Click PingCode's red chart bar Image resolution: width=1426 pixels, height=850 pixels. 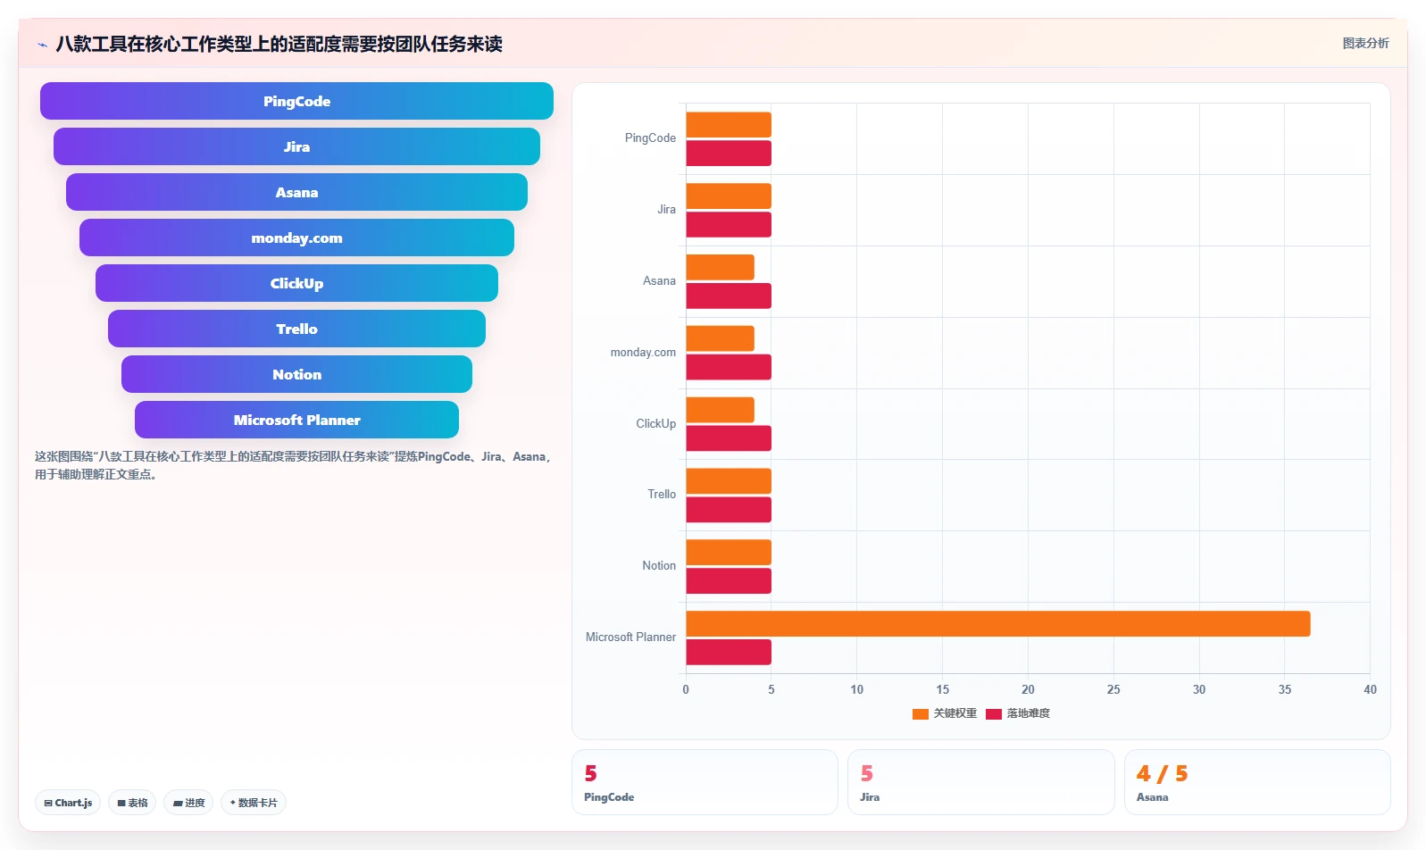729,154
